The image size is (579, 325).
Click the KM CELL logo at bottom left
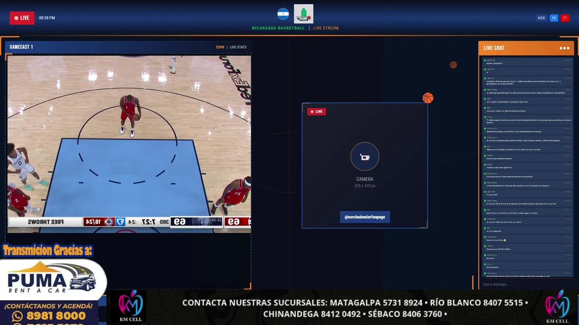[x=130, y=307]
